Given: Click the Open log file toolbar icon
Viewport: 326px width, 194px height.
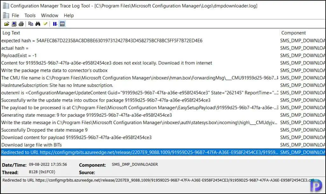Looking at the screenshot, I should coord(7,24).
